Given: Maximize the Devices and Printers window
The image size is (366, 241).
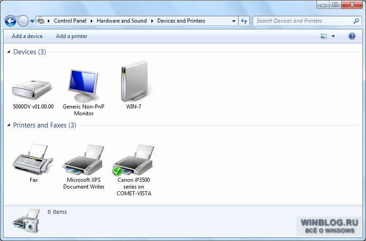Looking at the screenshot, I should point(335,5).
